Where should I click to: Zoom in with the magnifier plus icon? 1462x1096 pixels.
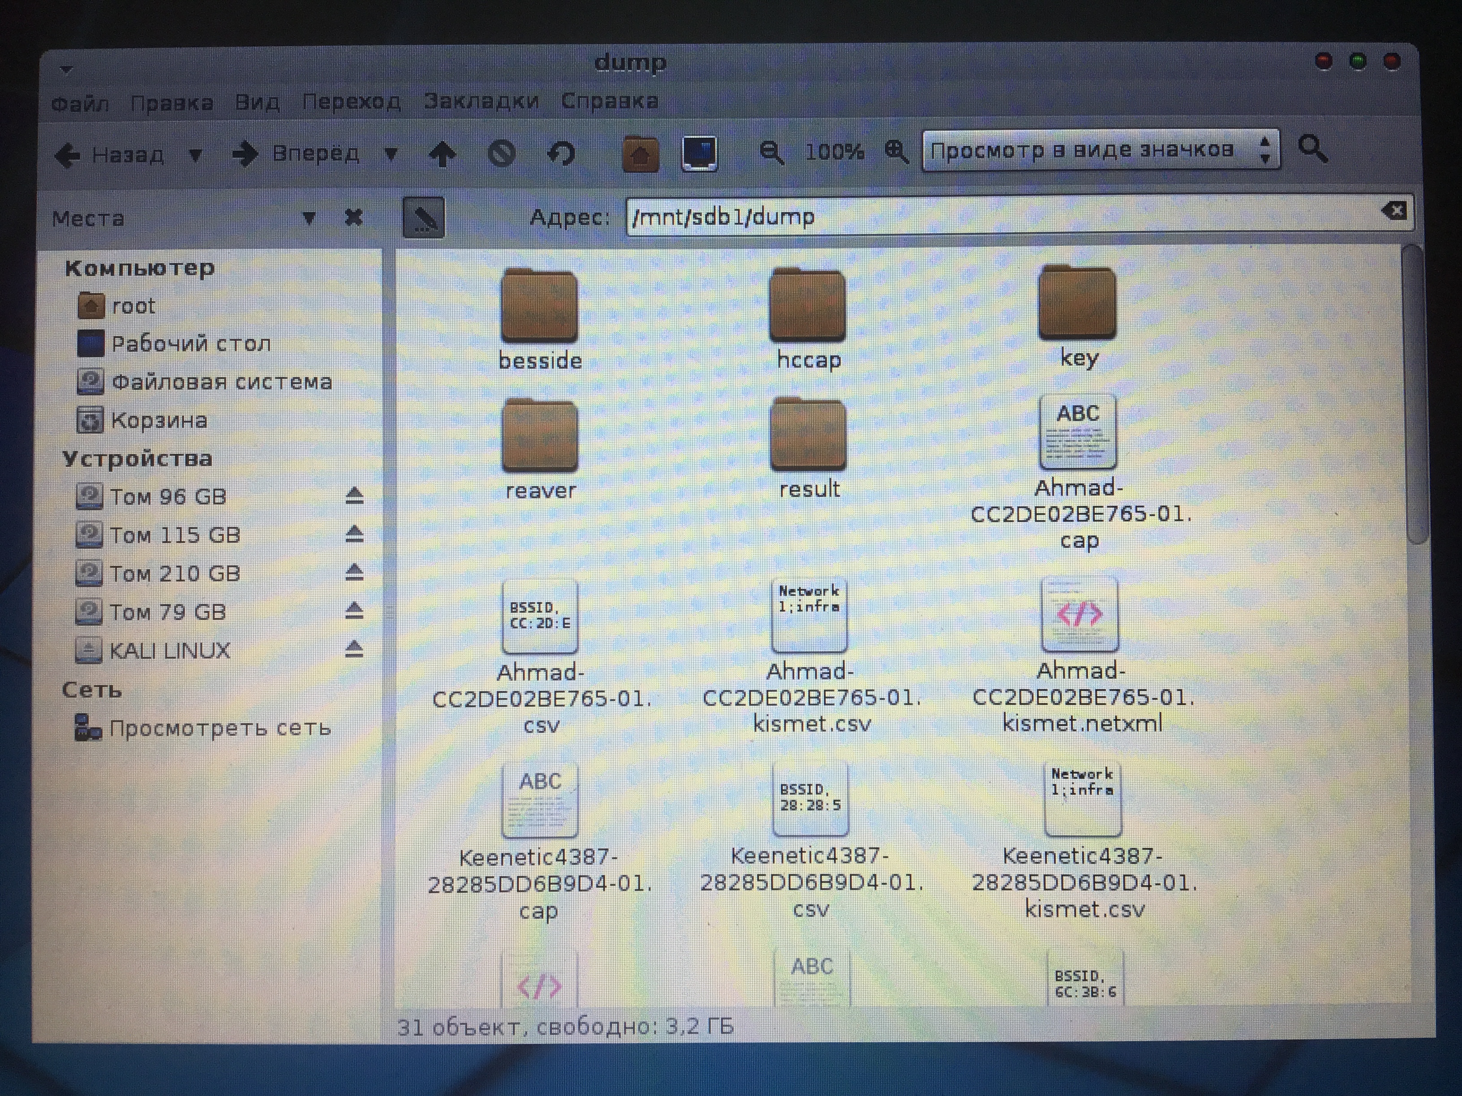pos(896,151)
